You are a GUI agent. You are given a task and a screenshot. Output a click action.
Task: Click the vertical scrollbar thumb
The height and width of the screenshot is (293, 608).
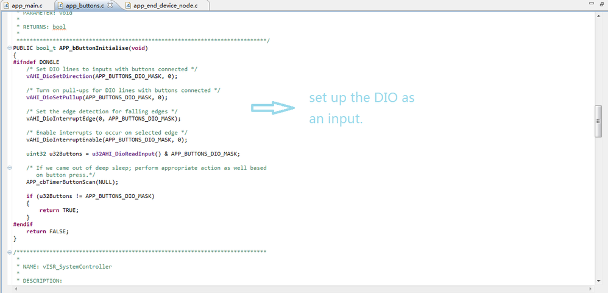coord(599,121)
